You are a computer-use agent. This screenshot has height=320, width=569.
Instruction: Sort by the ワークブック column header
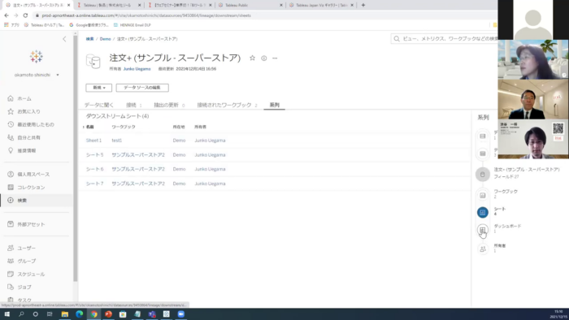[x=124, y=127]
